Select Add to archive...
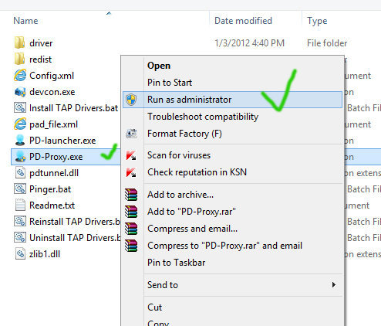The width and height of the screenshot is (381, 326). 180,195
